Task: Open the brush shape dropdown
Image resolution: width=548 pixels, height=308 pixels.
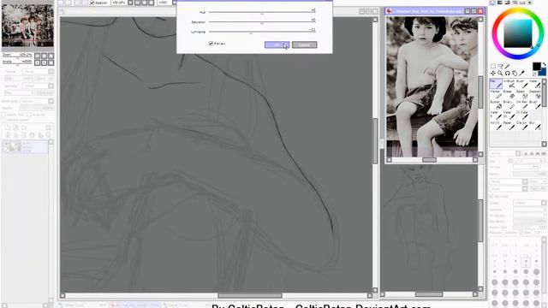Action: (509, 181)
